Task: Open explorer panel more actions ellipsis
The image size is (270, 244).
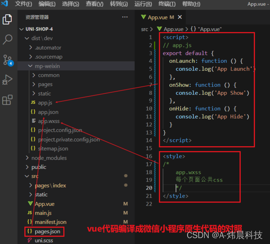Action: tap(125, 17)
